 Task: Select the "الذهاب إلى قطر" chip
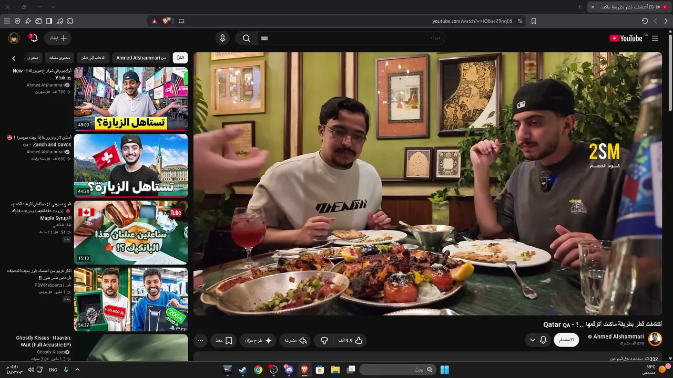click(94, 58)
